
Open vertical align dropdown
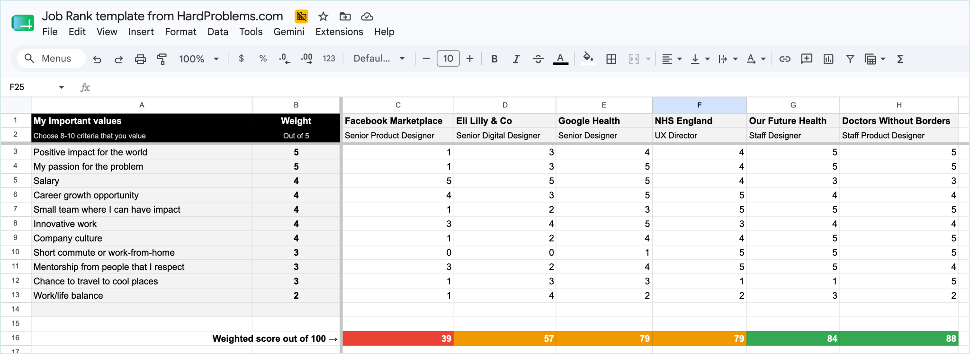(700, 59)
